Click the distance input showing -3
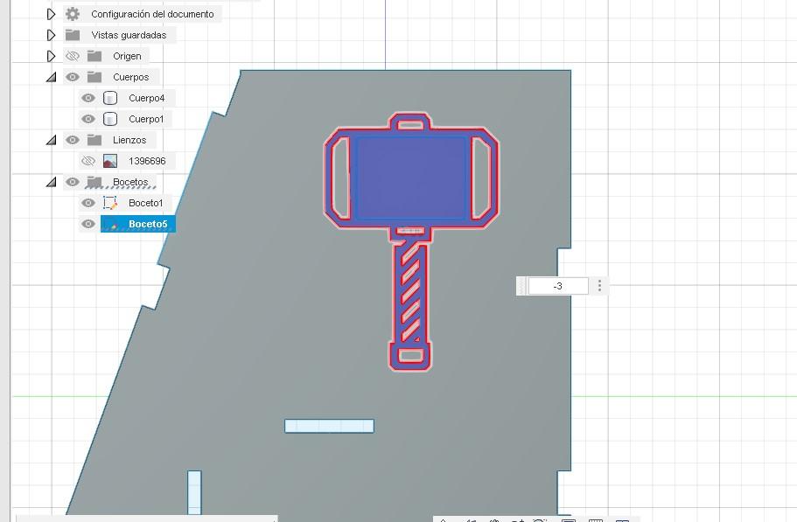 point(558,286)
